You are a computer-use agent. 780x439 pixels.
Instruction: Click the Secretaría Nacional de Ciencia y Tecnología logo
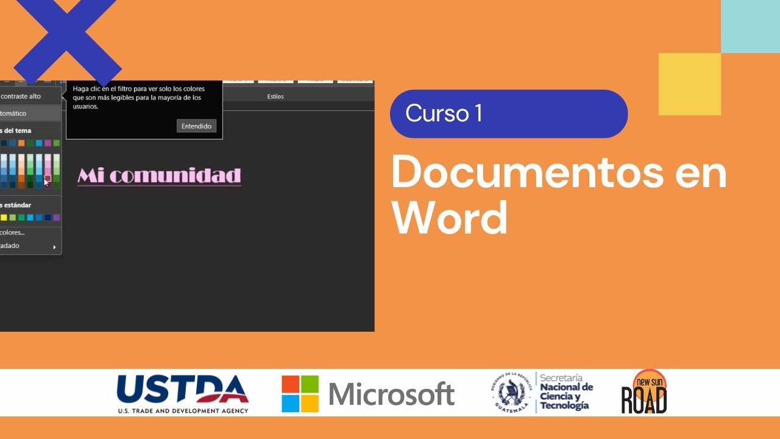coord(542,393)
